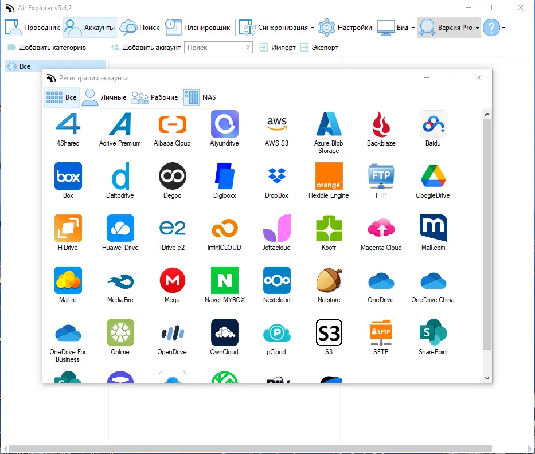The width and height of the screenshot is (535, 454).
Task: Open the Версия Pro dropdown
Action: [476, 27]
